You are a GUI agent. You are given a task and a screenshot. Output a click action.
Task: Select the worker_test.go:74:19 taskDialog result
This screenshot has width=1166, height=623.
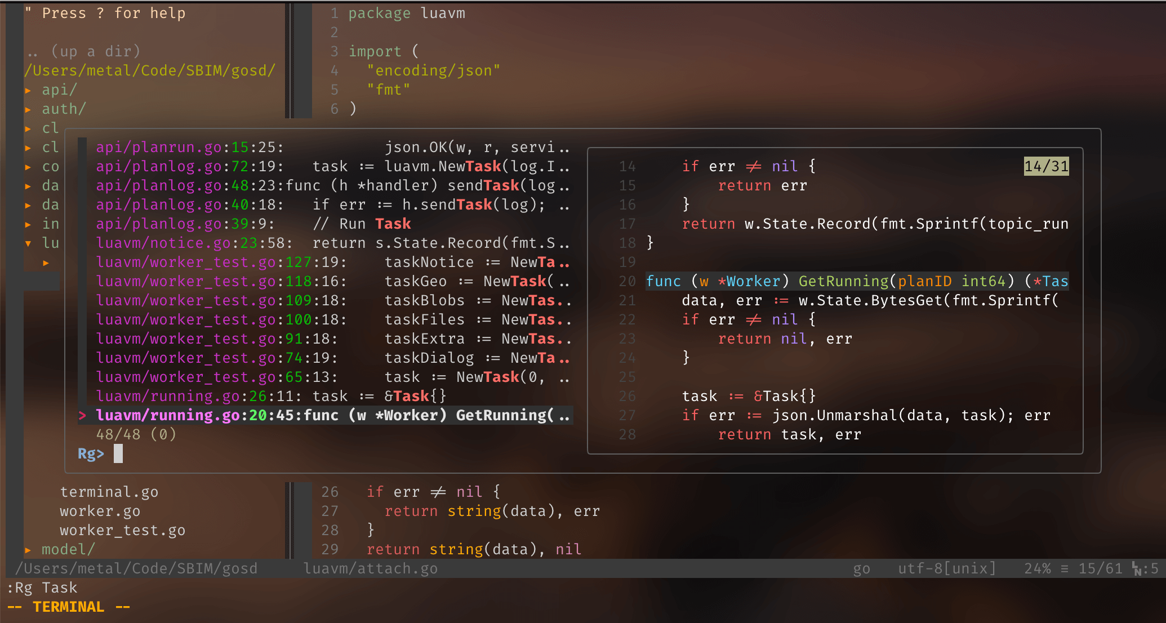click(332, 358)
